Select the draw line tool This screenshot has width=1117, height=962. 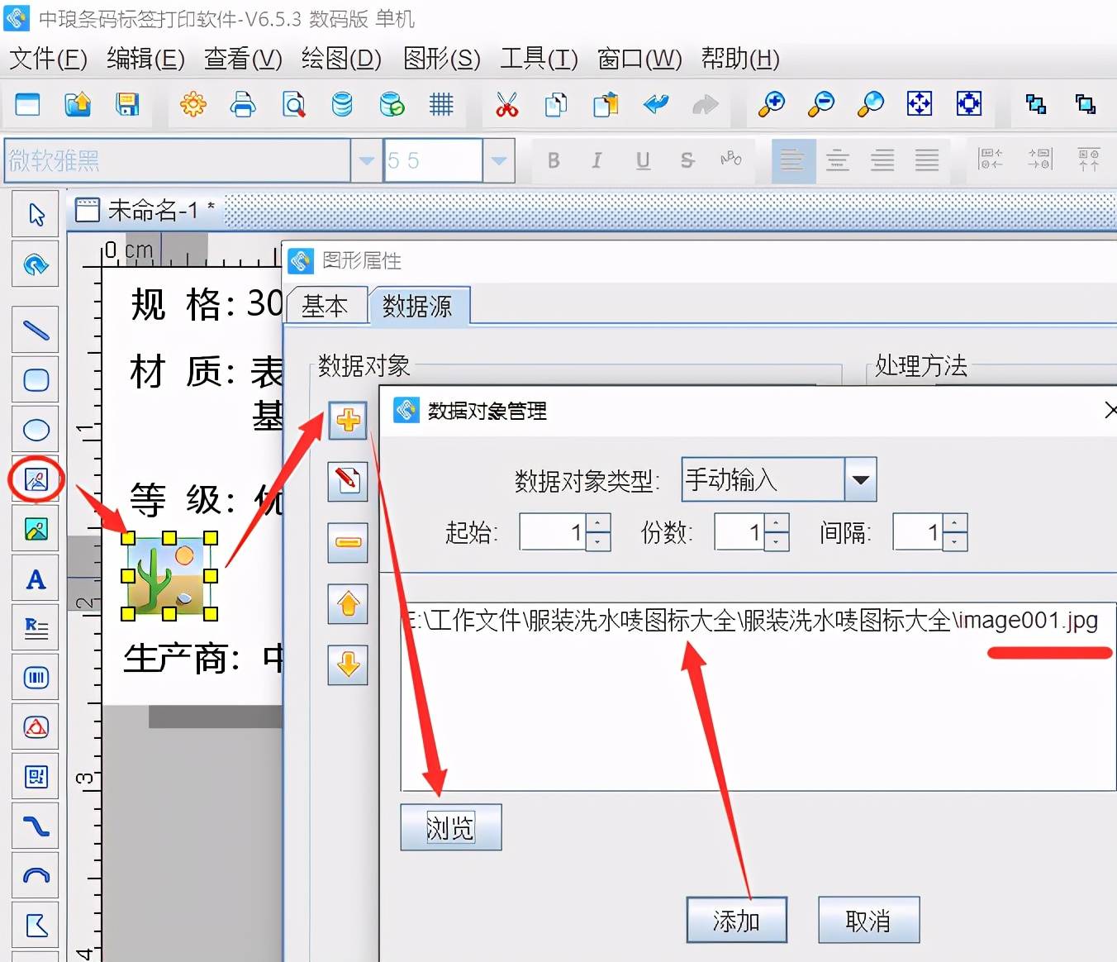(x=36, y=331)
